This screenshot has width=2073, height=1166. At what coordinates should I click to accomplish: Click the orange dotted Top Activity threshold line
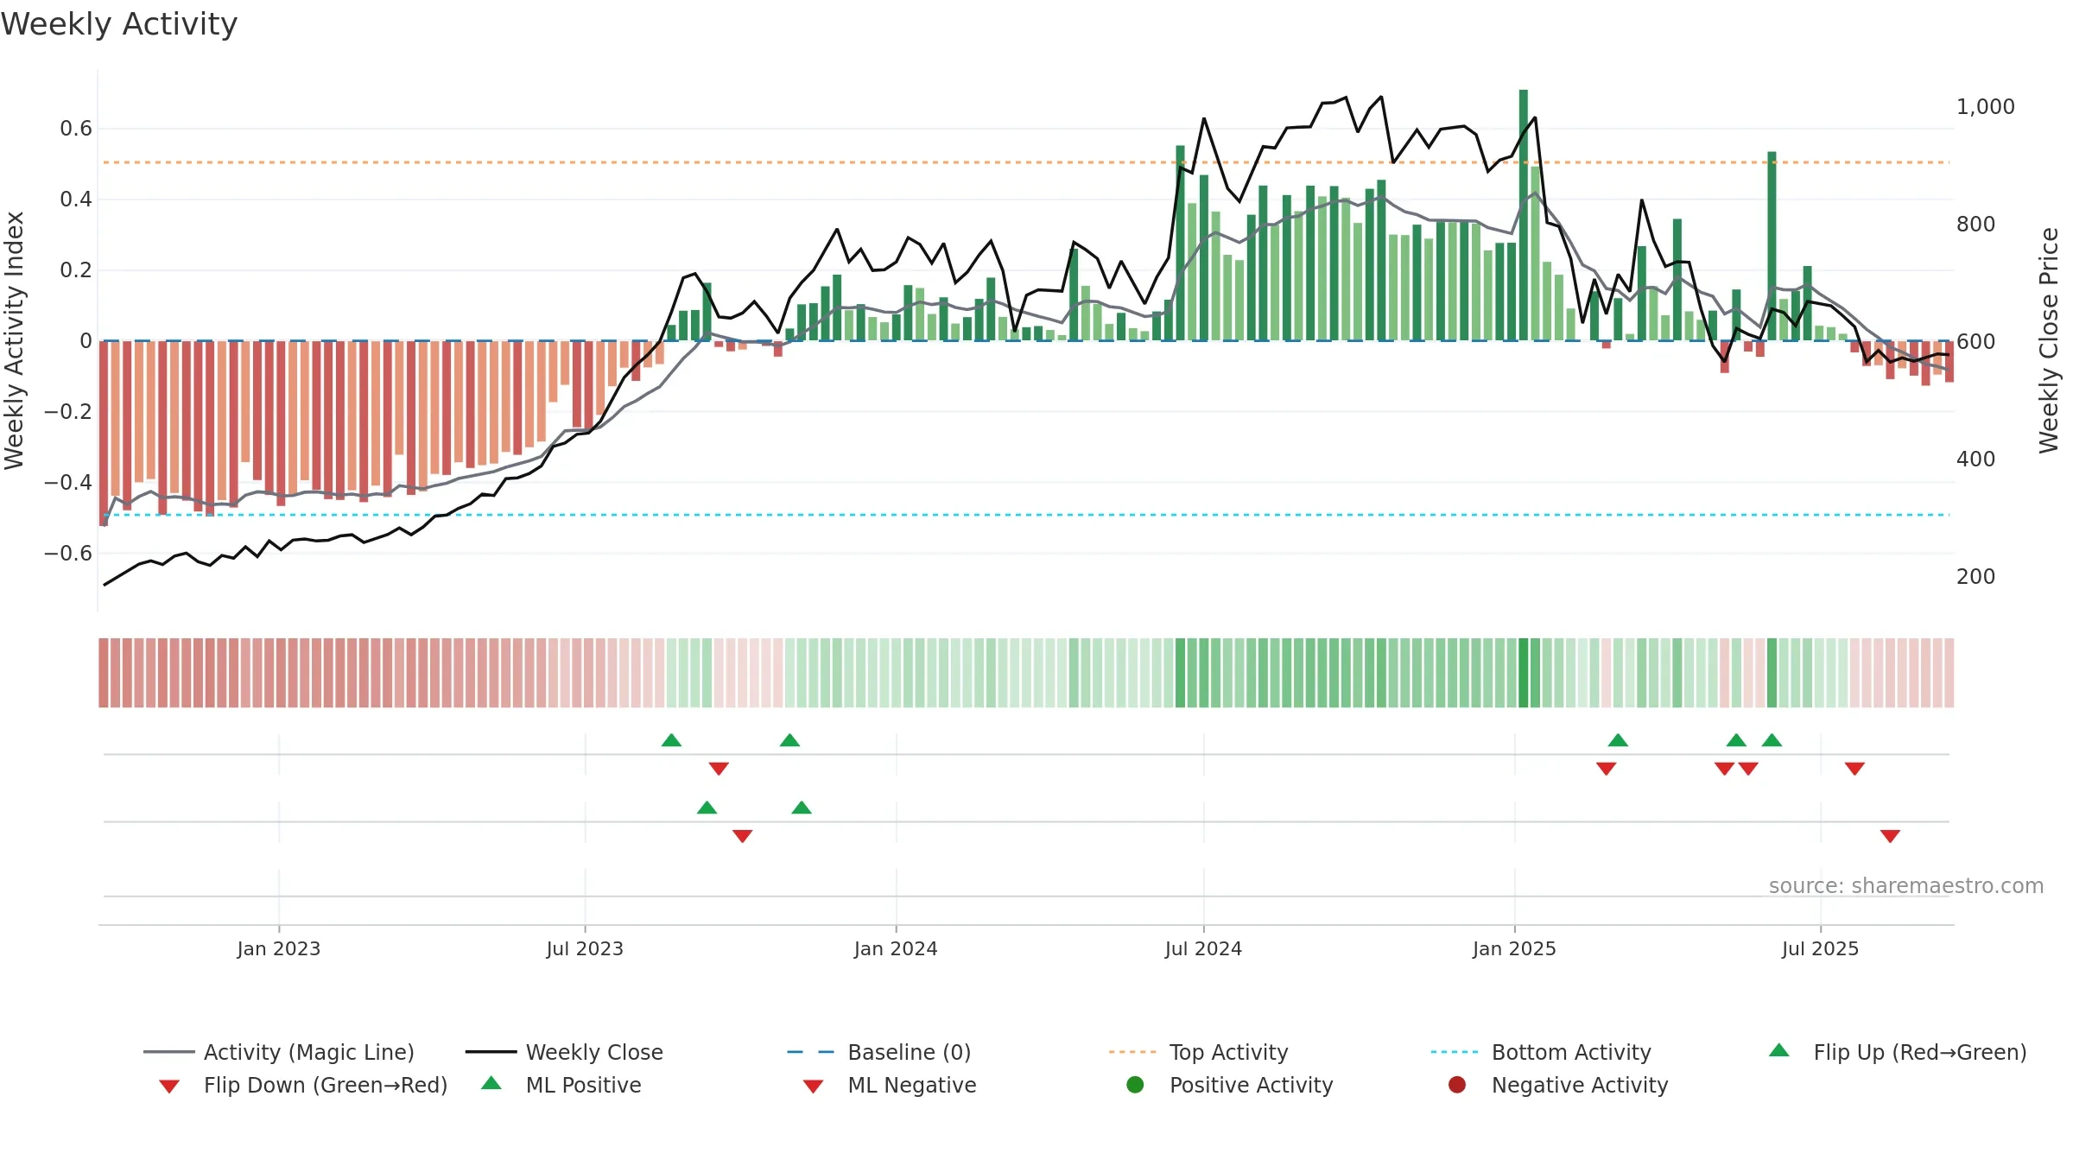tap(1026, 162)
